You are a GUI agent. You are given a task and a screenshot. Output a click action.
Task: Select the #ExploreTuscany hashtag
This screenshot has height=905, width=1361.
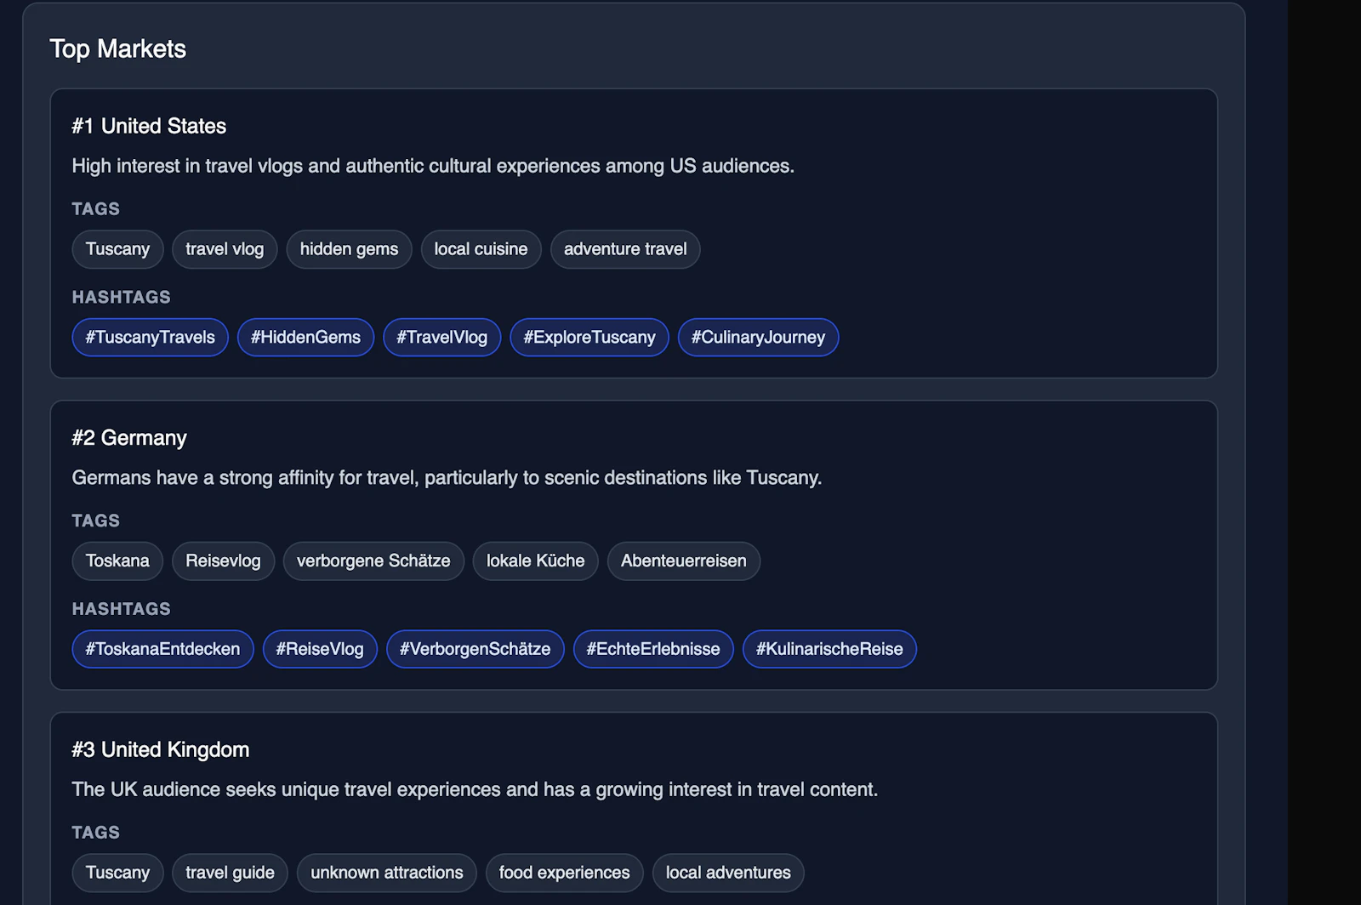[x=589, y=338]
